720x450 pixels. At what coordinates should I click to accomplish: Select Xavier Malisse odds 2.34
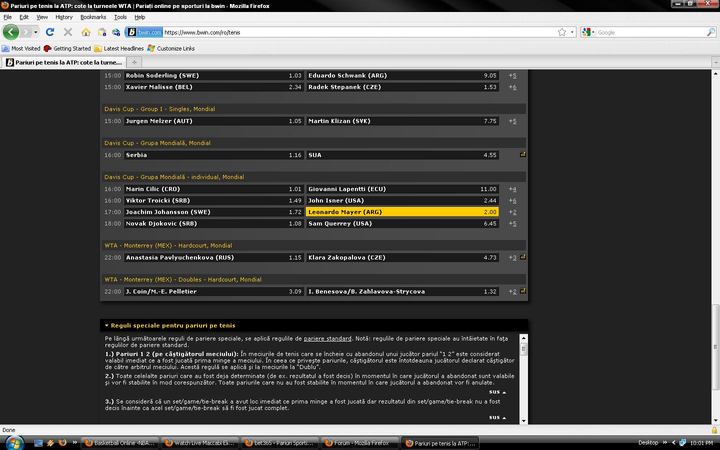click(213, 87)
